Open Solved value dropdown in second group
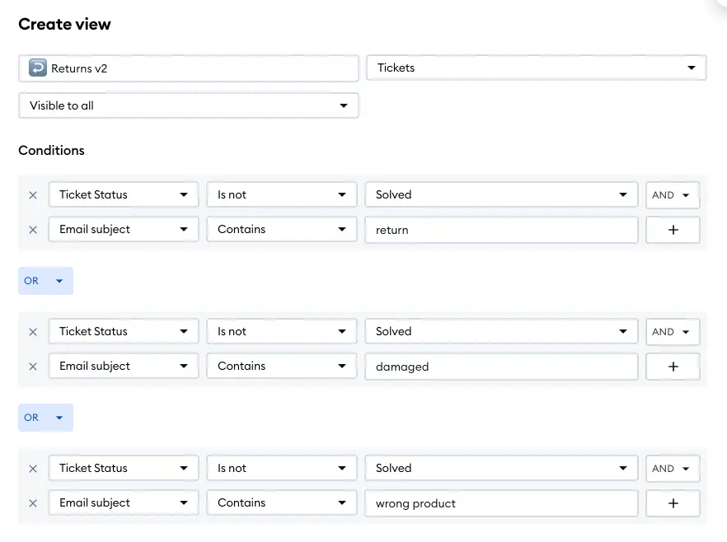Image resolution: width=727 pixels, height=542 pixels. 501,331
